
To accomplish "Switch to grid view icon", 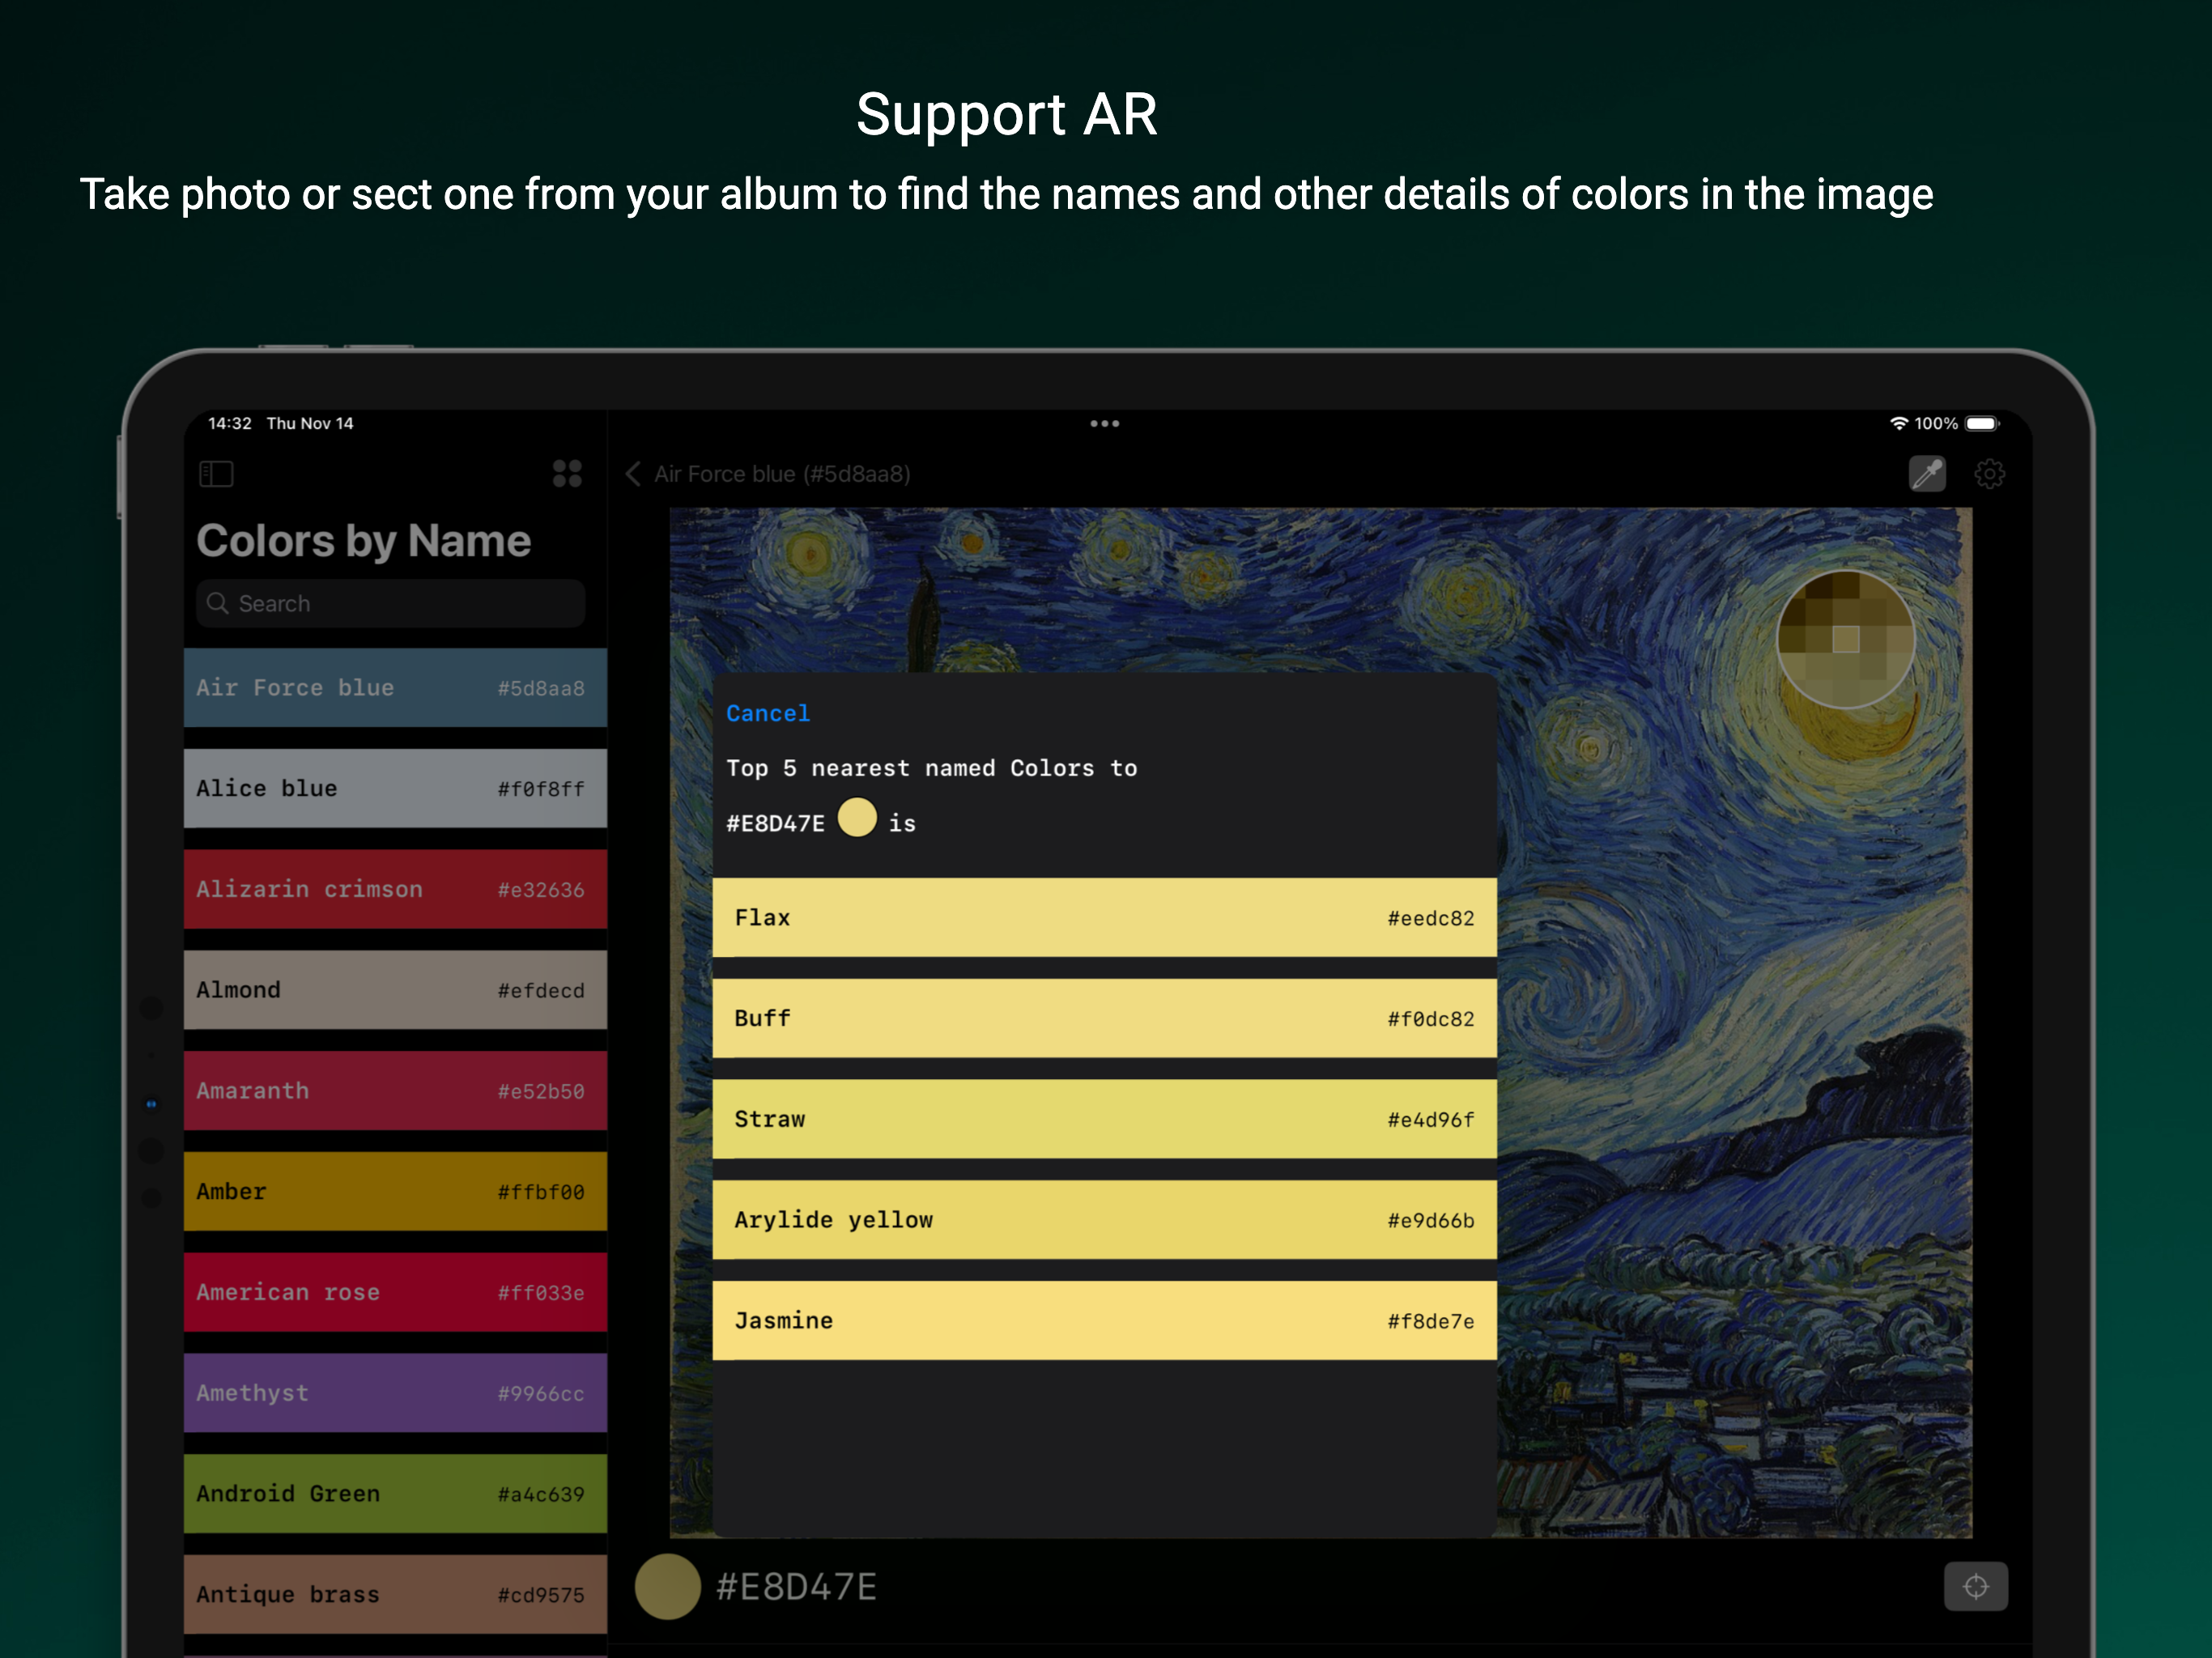I will pyautogui.click(x=567, y=473).
